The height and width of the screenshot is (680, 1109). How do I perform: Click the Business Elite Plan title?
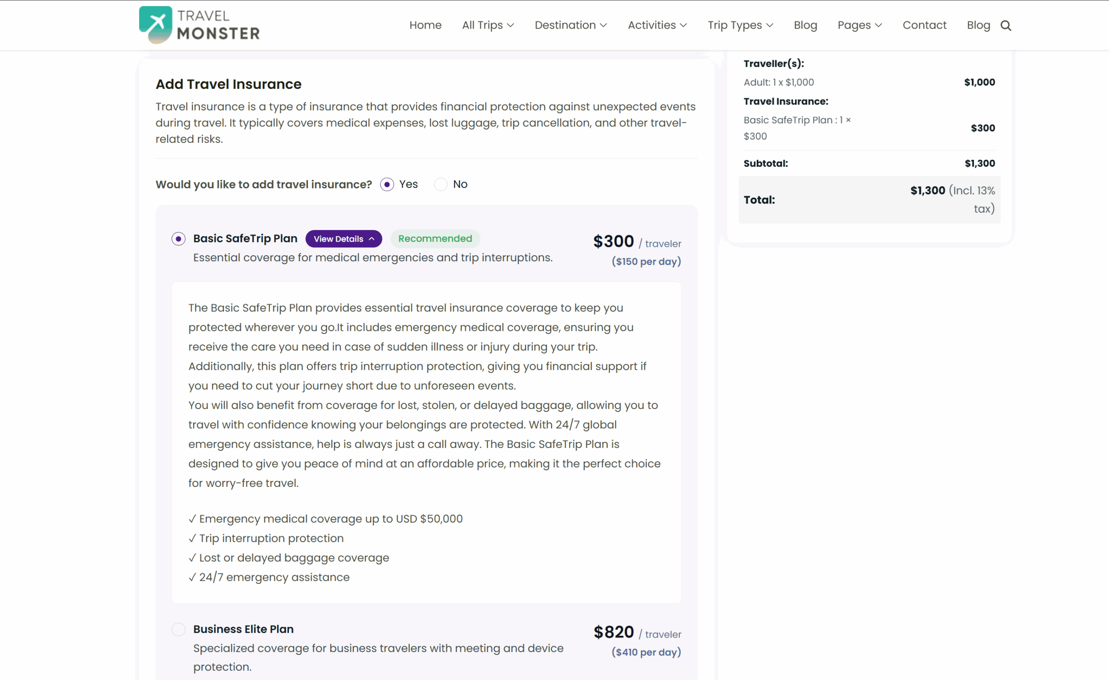[243, 629]
